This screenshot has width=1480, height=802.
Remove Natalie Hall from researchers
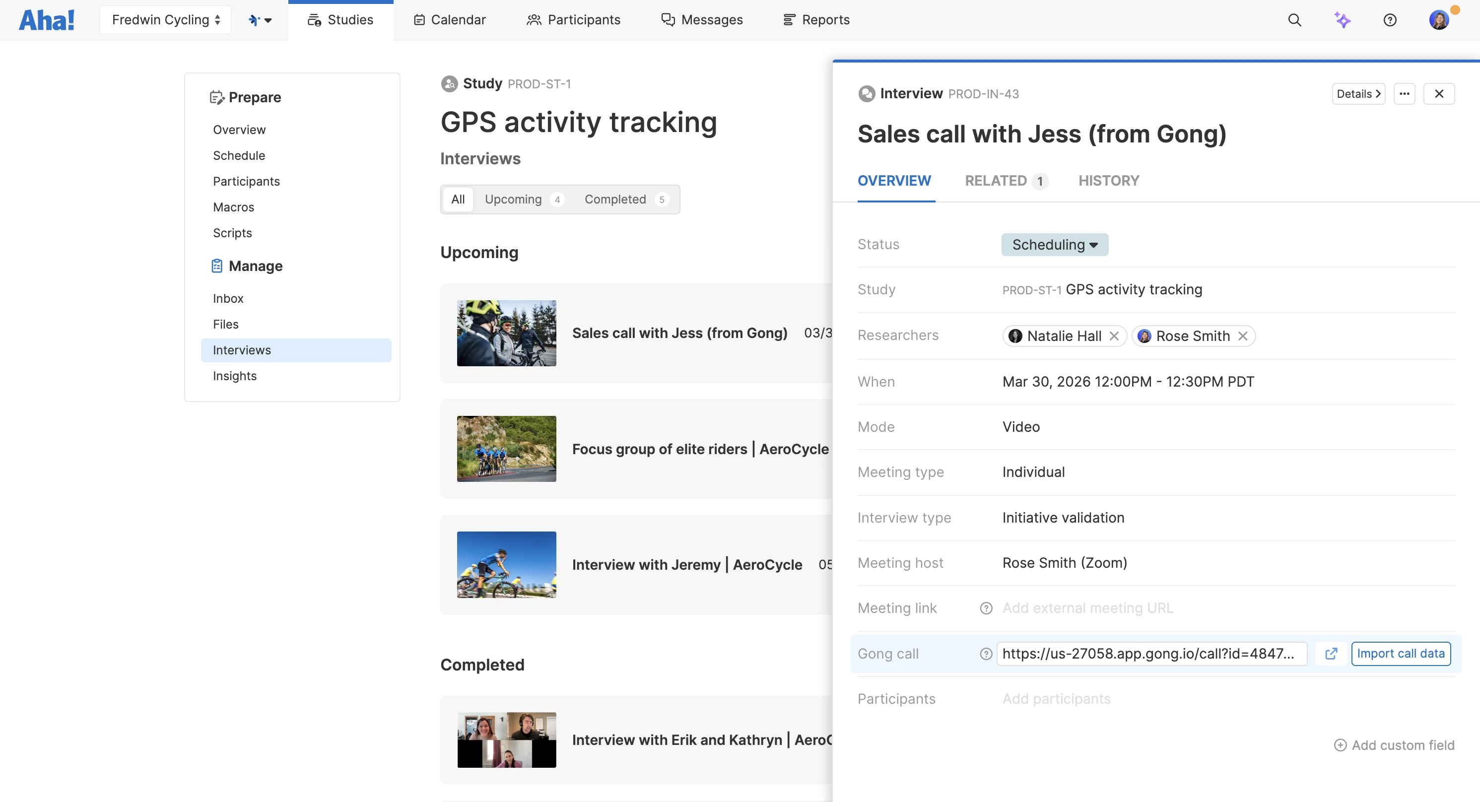[1114, 336]
